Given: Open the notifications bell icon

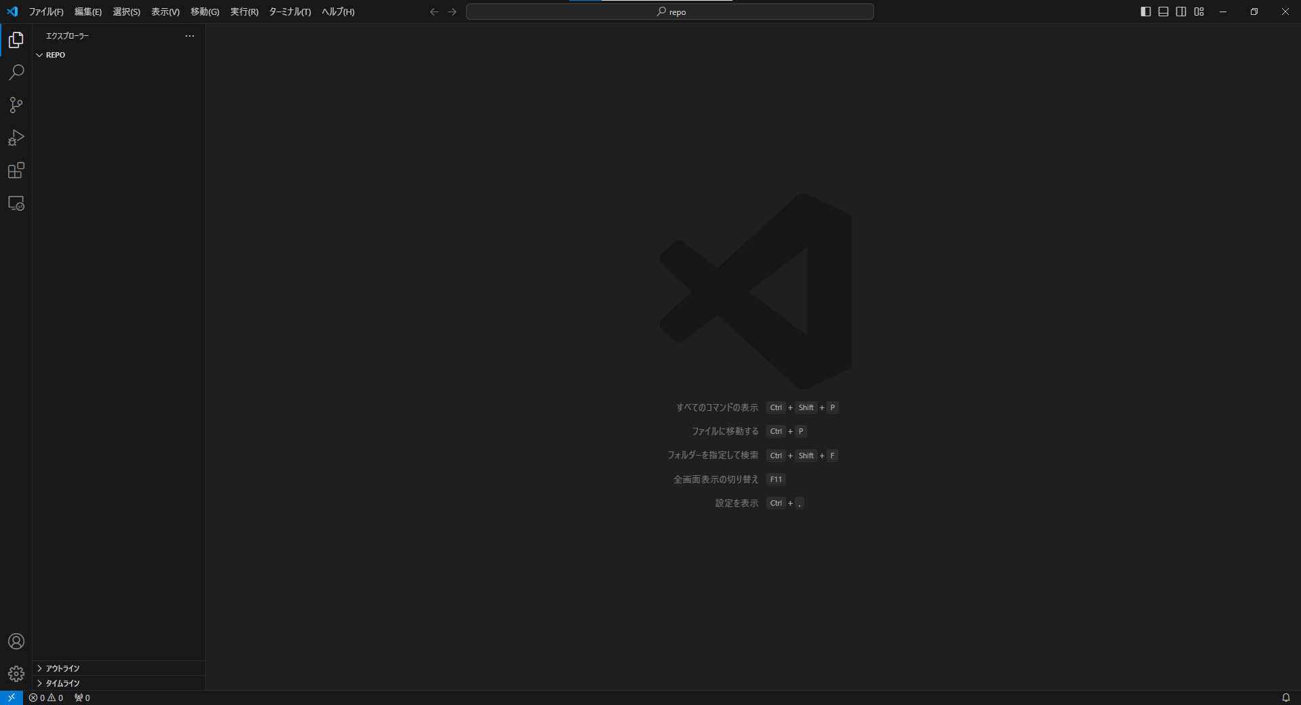Looking at the screenshot, I should point(1285,698).
